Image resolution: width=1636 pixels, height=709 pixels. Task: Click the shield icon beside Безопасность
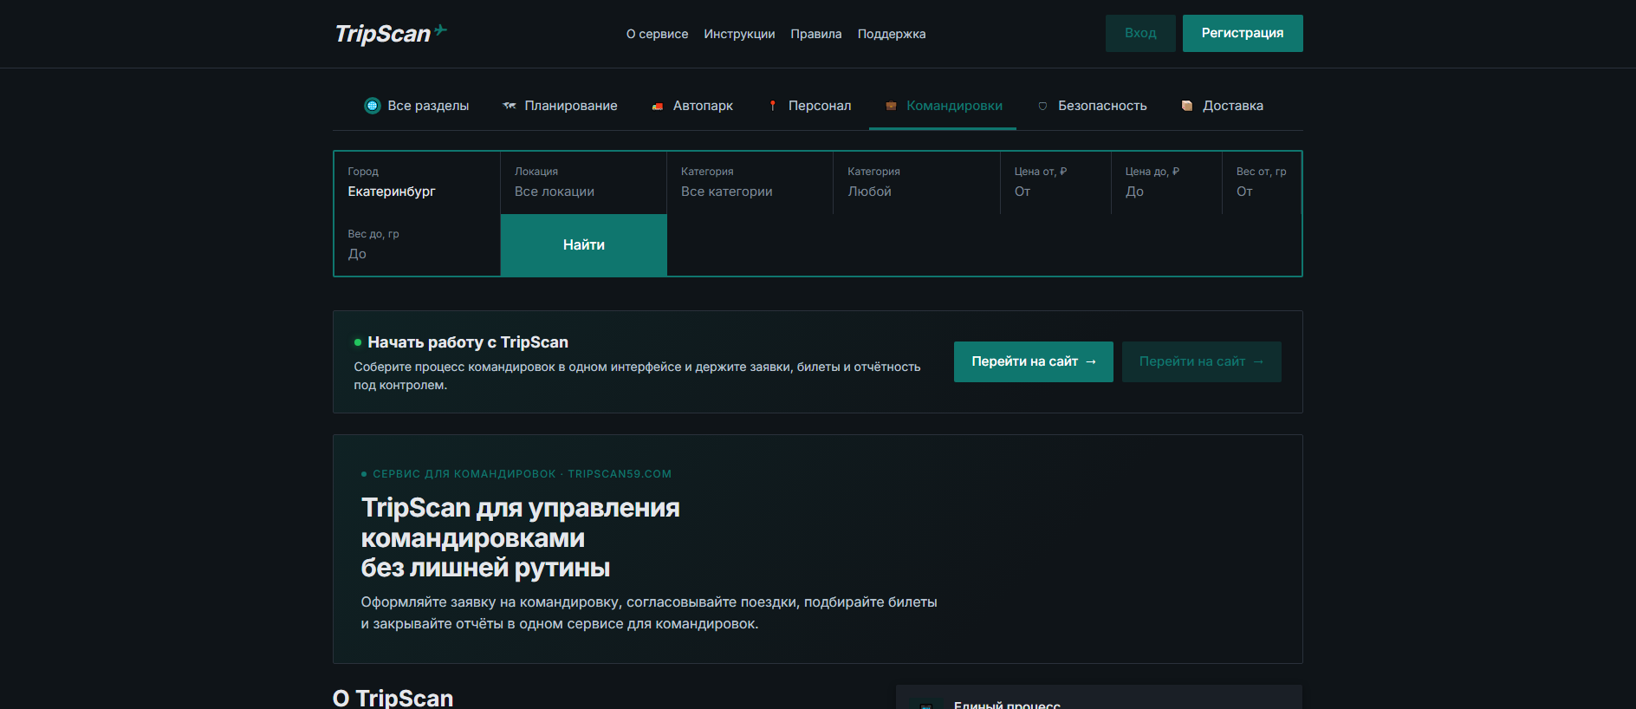point(1042,106)
